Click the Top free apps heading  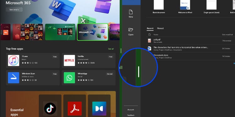(14, 49)
